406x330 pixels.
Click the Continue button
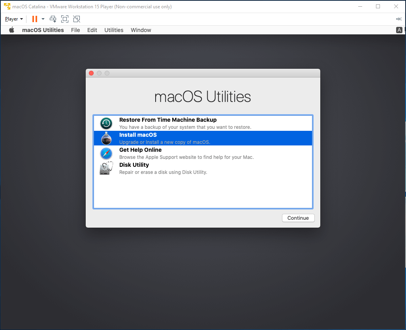298,218
